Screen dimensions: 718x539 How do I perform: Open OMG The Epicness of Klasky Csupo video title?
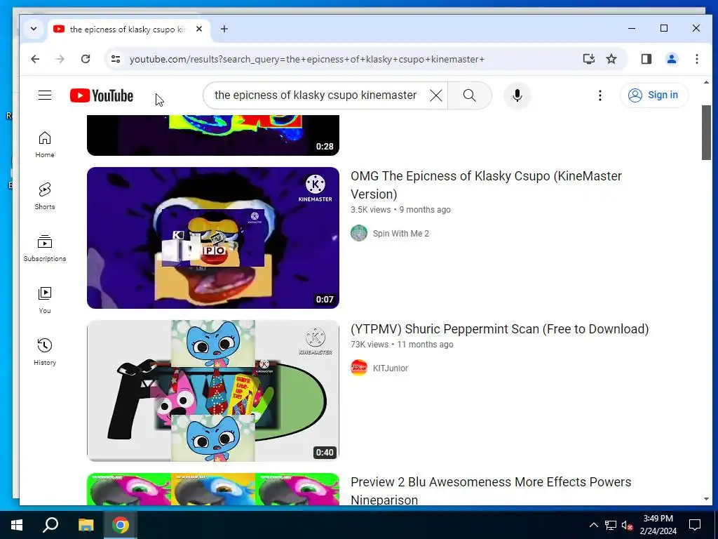(486, 185)
